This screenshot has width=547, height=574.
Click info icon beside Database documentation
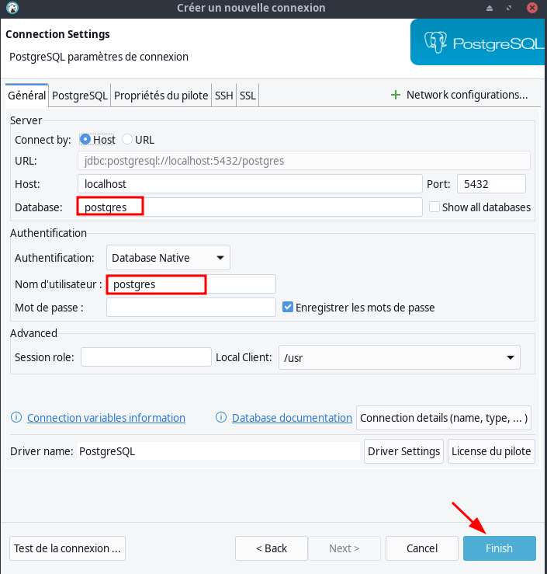click(221, 417)
